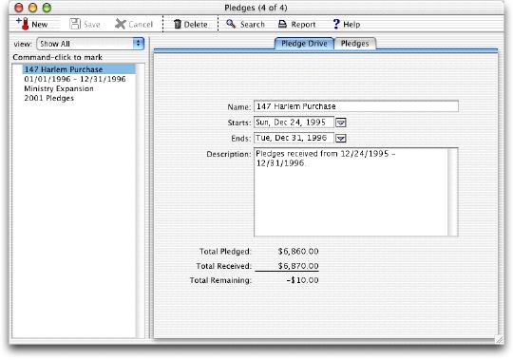Viewport: 513px width, 360px height.
Task: Click the window resize grip corner
Action: coord(500,339)
